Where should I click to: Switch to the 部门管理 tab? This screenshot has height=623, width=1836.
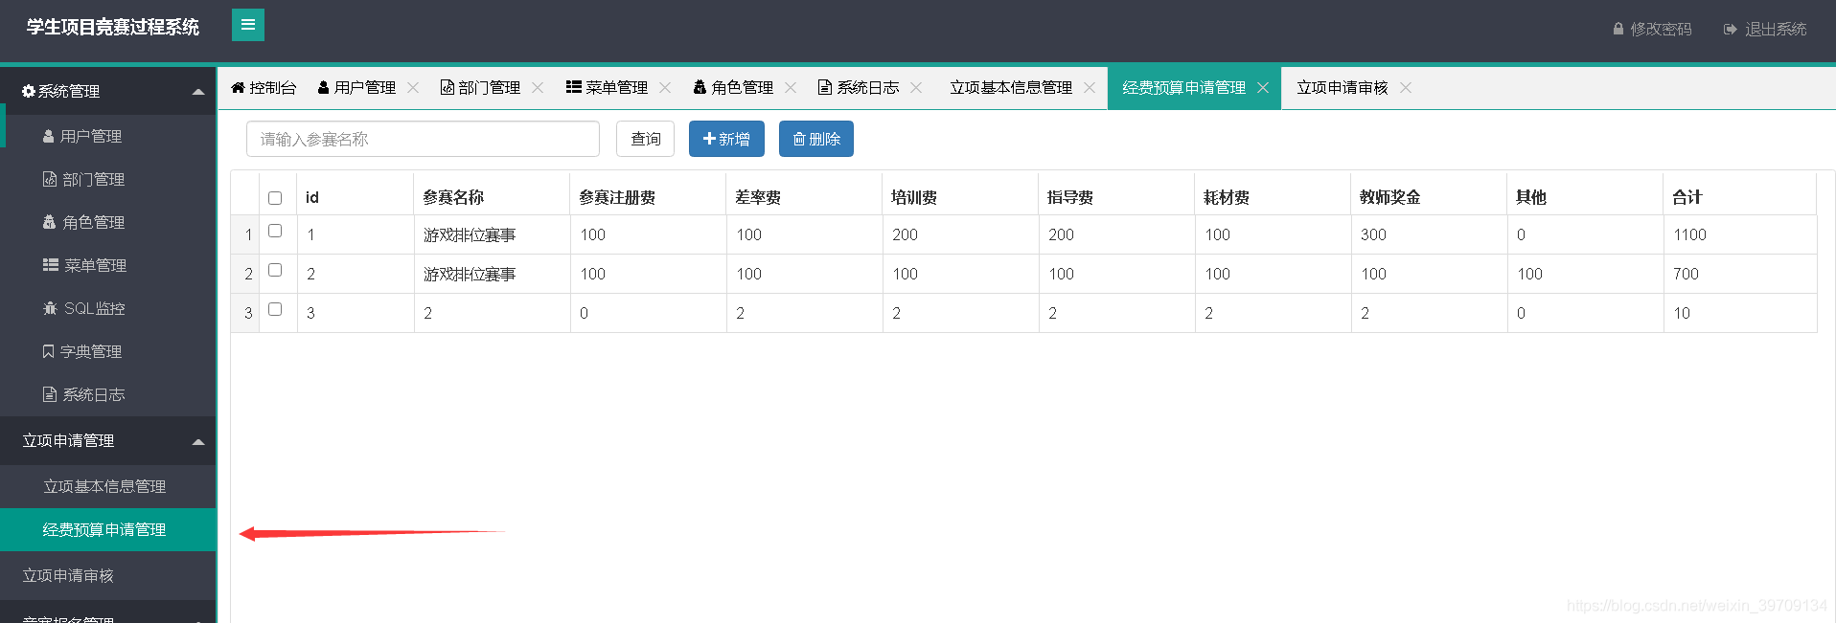pos(480,87)
